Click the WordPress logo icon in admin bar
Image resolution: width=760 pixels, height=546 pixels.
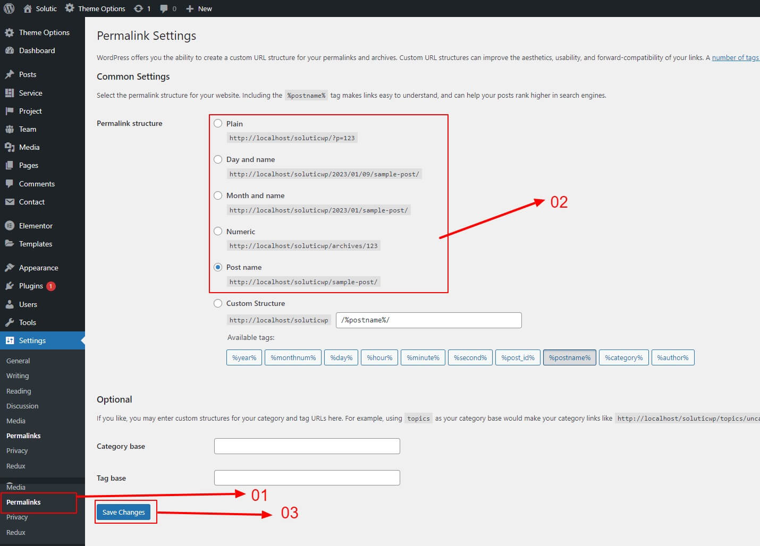pos(9,8)
